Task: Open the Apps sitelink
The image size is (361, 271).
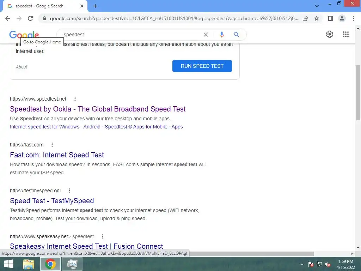Action: tap(177, 127)
